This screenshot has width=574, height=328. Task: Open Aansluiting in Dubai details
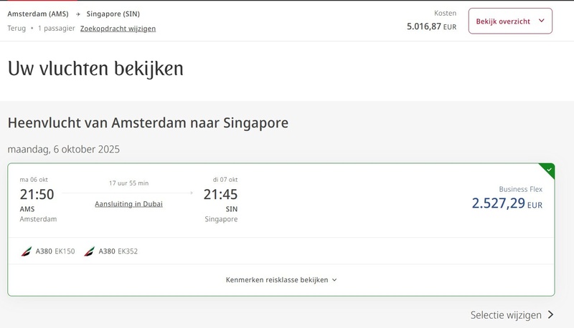click(128, 204)
